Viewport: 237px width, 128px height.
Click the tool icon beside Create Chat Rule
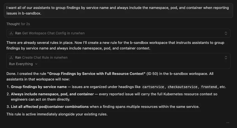point(11,58)
